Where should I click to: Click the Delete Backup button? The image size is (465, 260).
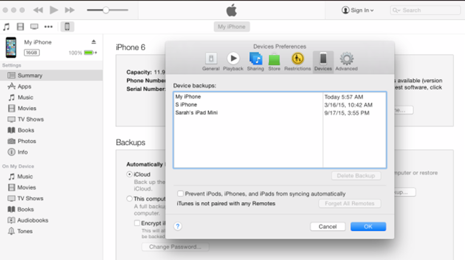[356, 176]
